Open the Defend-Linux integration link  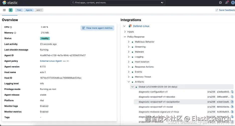coord(141,26)
